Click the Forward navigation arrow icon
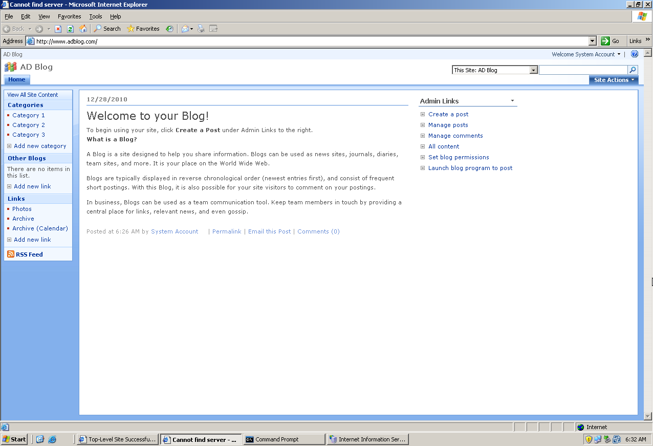Screen dimensions: 653x446 (39, 29)
